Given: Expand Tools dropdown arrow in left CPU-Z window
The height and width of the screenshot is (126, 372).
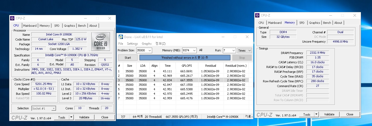Looking at the screenshot, I should [71, 117].
